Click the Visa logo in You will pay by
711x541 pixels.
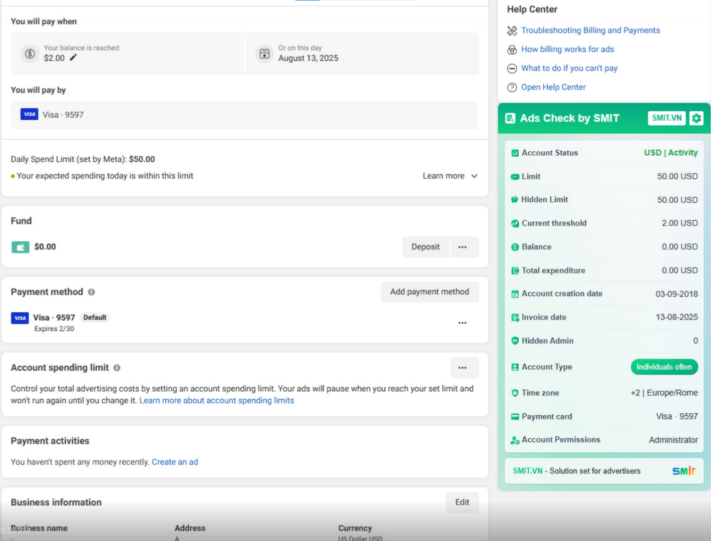(x=30, y=114)
